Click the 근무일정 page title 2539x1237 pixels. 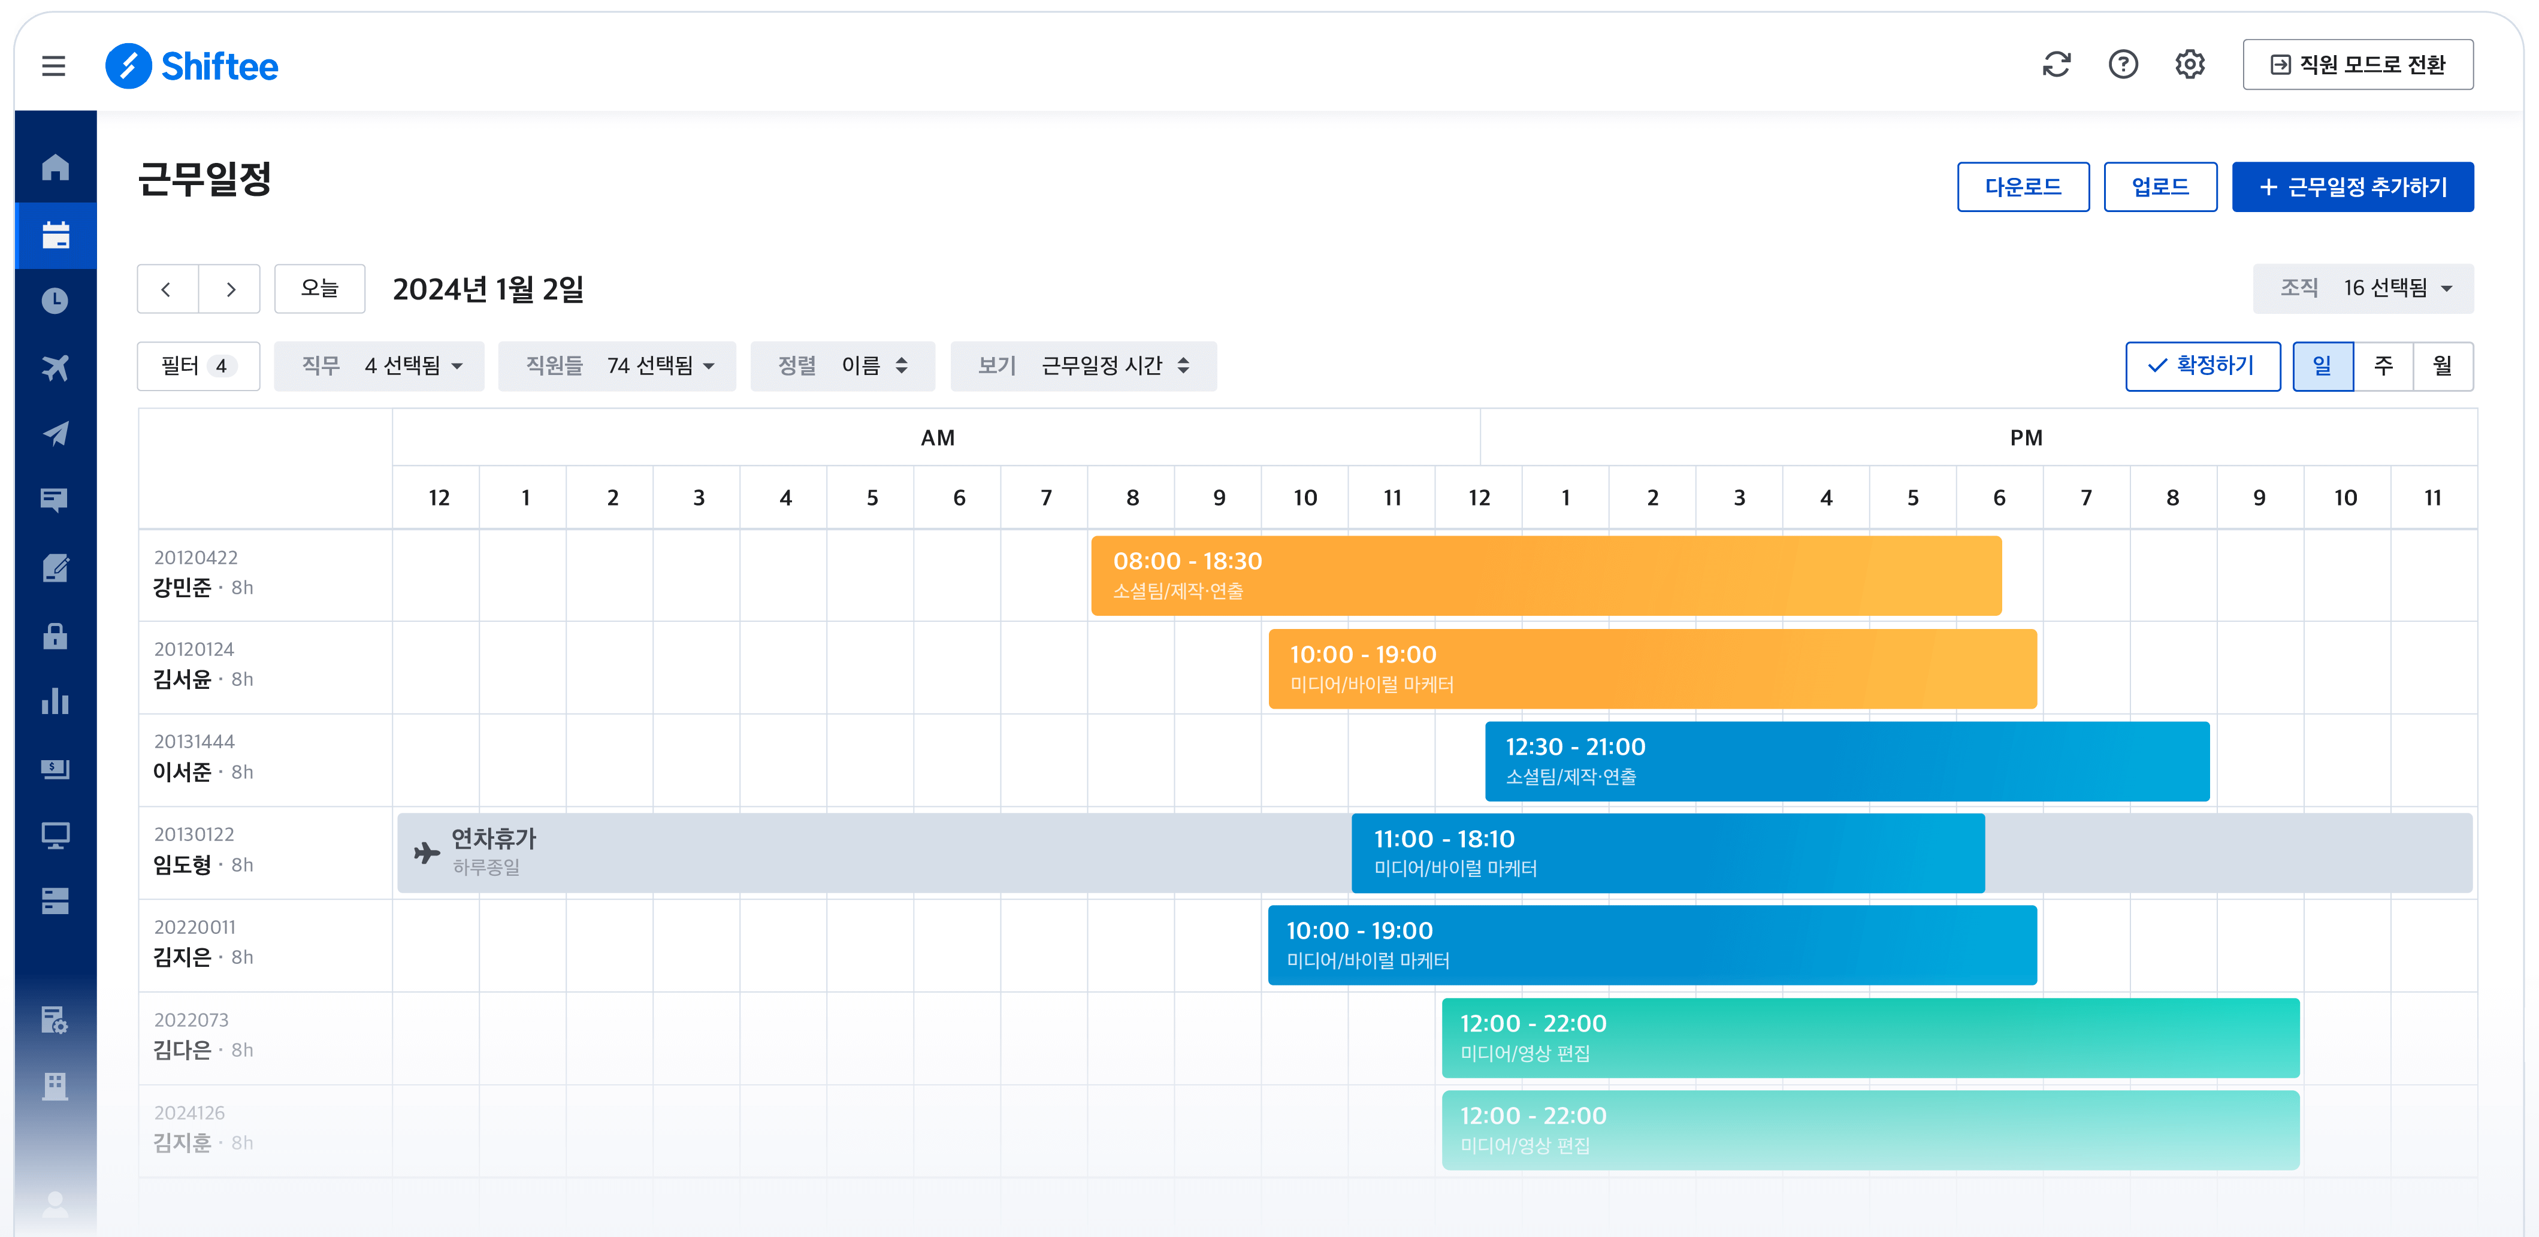point(204,179)
